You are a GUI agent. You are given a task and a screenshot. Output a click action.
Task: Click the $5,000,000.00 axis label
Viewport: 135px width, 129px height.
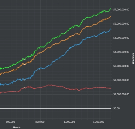121,38
